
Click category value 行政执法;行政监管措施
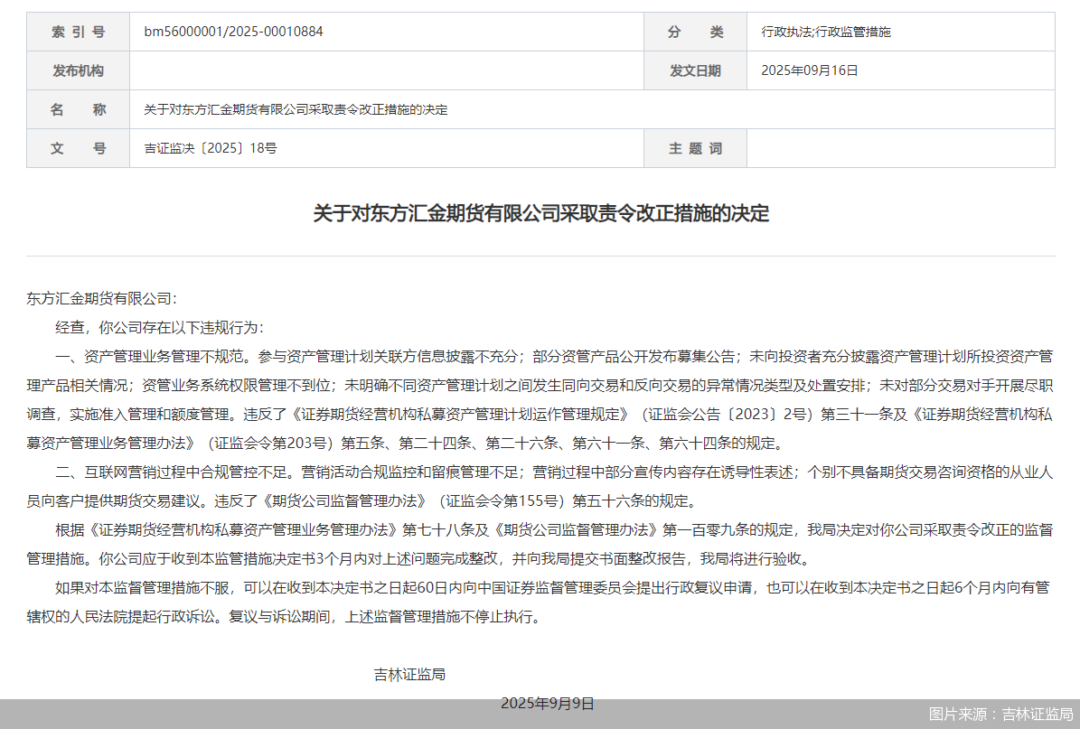pos(826,32)
